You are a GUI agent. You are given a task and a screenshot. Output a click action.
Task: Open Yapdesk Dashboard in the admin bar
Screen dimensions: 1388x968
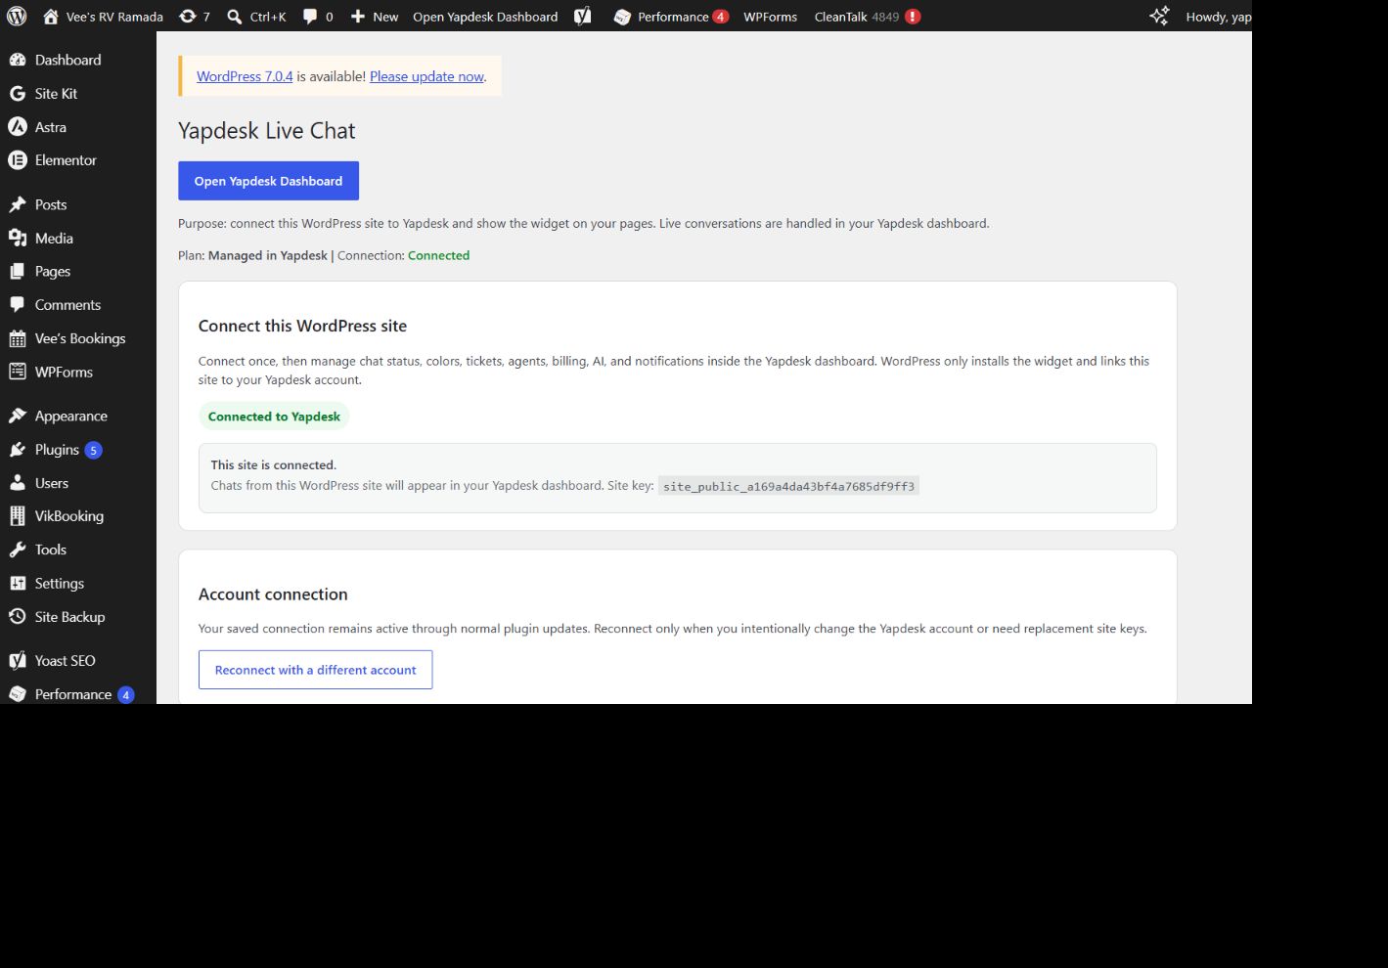tap(485, 17)
